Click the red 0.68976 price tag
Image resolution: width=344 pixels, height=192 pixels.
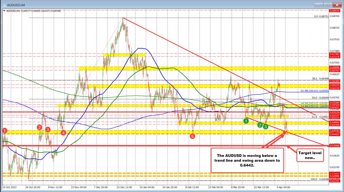pos(335,11)
